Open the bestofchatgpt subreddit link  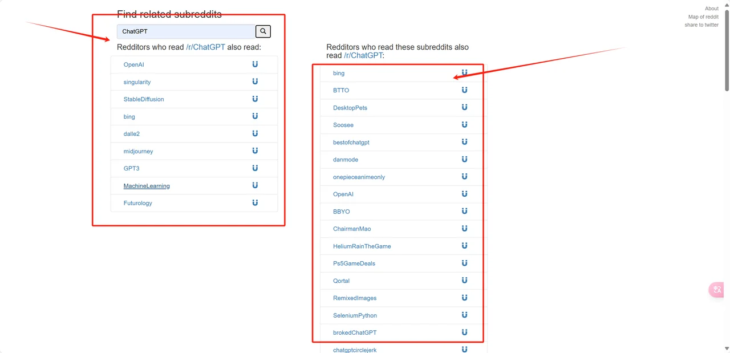pos(351,143)
